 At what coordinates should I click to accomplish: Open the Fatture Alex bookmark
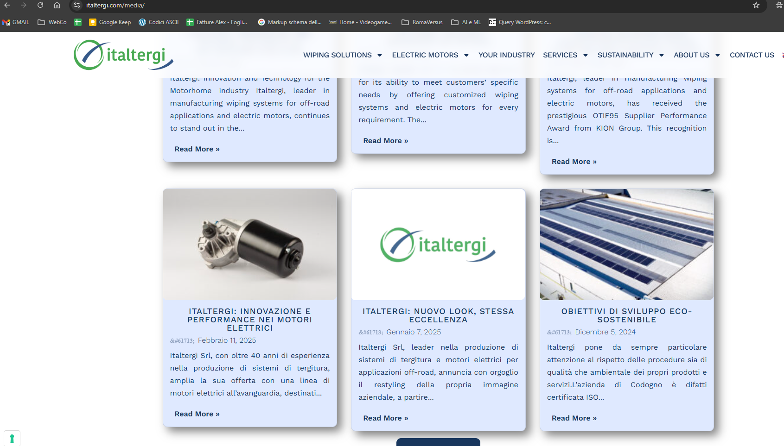(217, 22)
